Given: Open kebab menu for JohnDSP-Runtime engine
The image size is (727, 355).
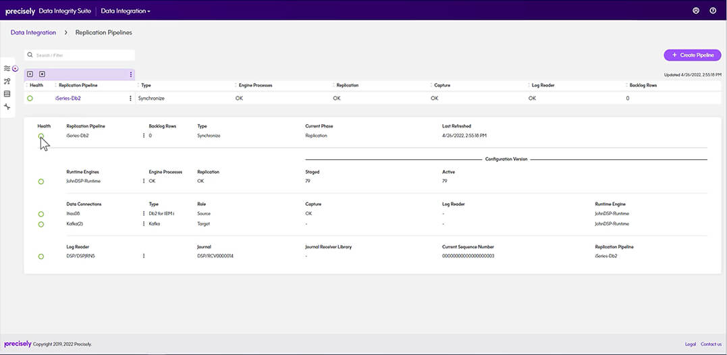Looking at the screenshot, I should tap(144, 181).
